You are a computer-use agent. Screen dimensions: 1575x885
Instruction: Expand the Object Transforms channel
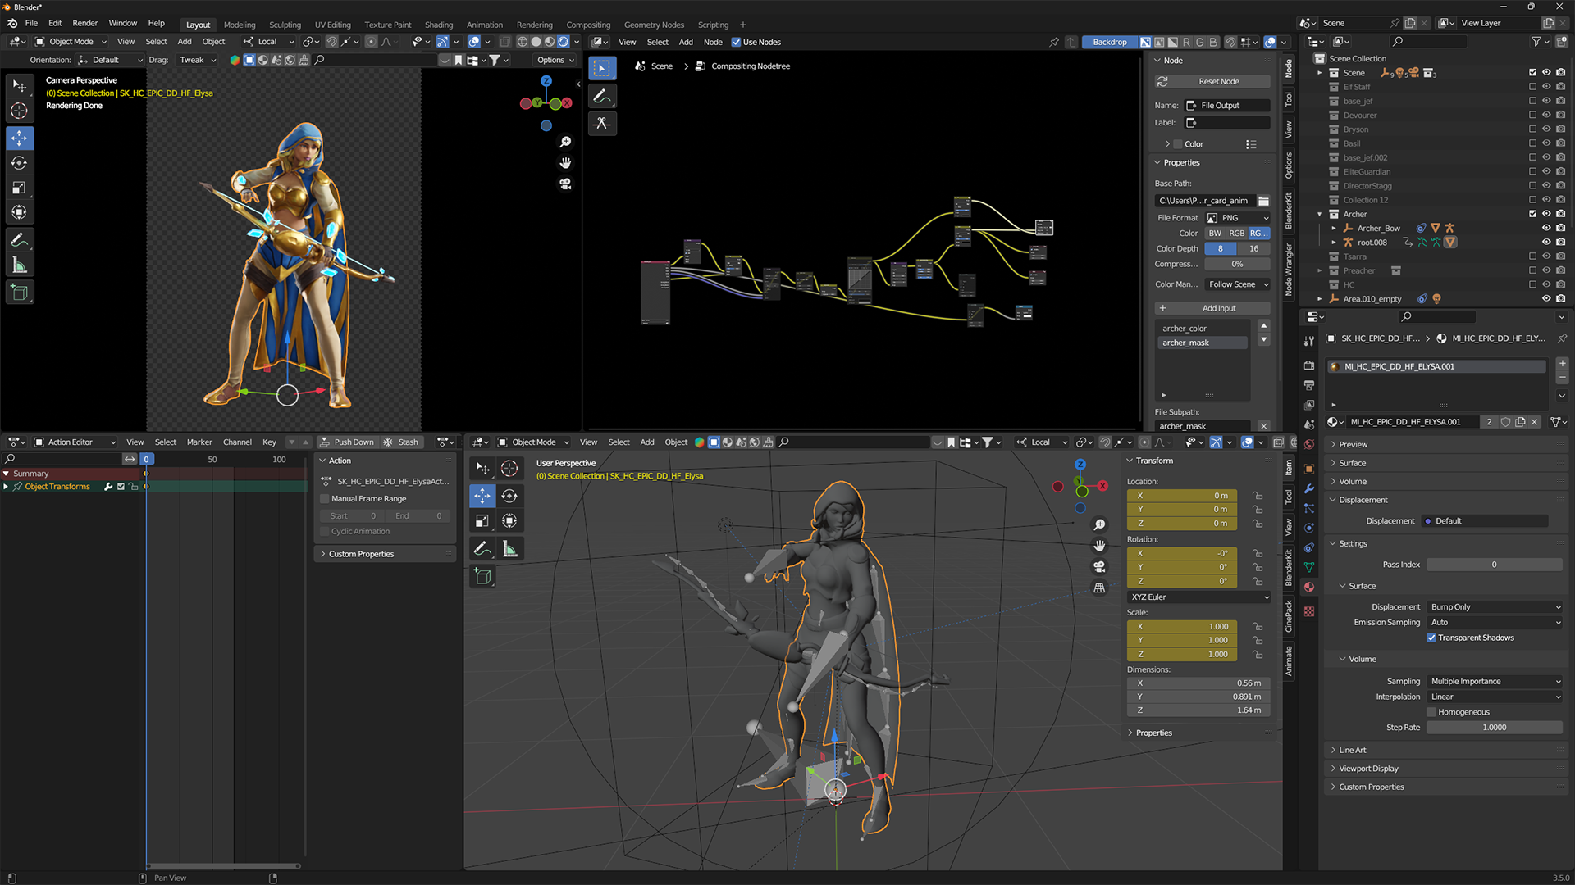pyautogui.click(x=7, y=487)
